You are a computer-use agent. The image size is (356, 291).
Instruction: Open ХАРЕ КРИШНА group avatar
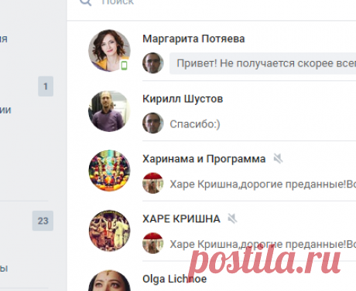pyautogui.click(x=109, y=231)
